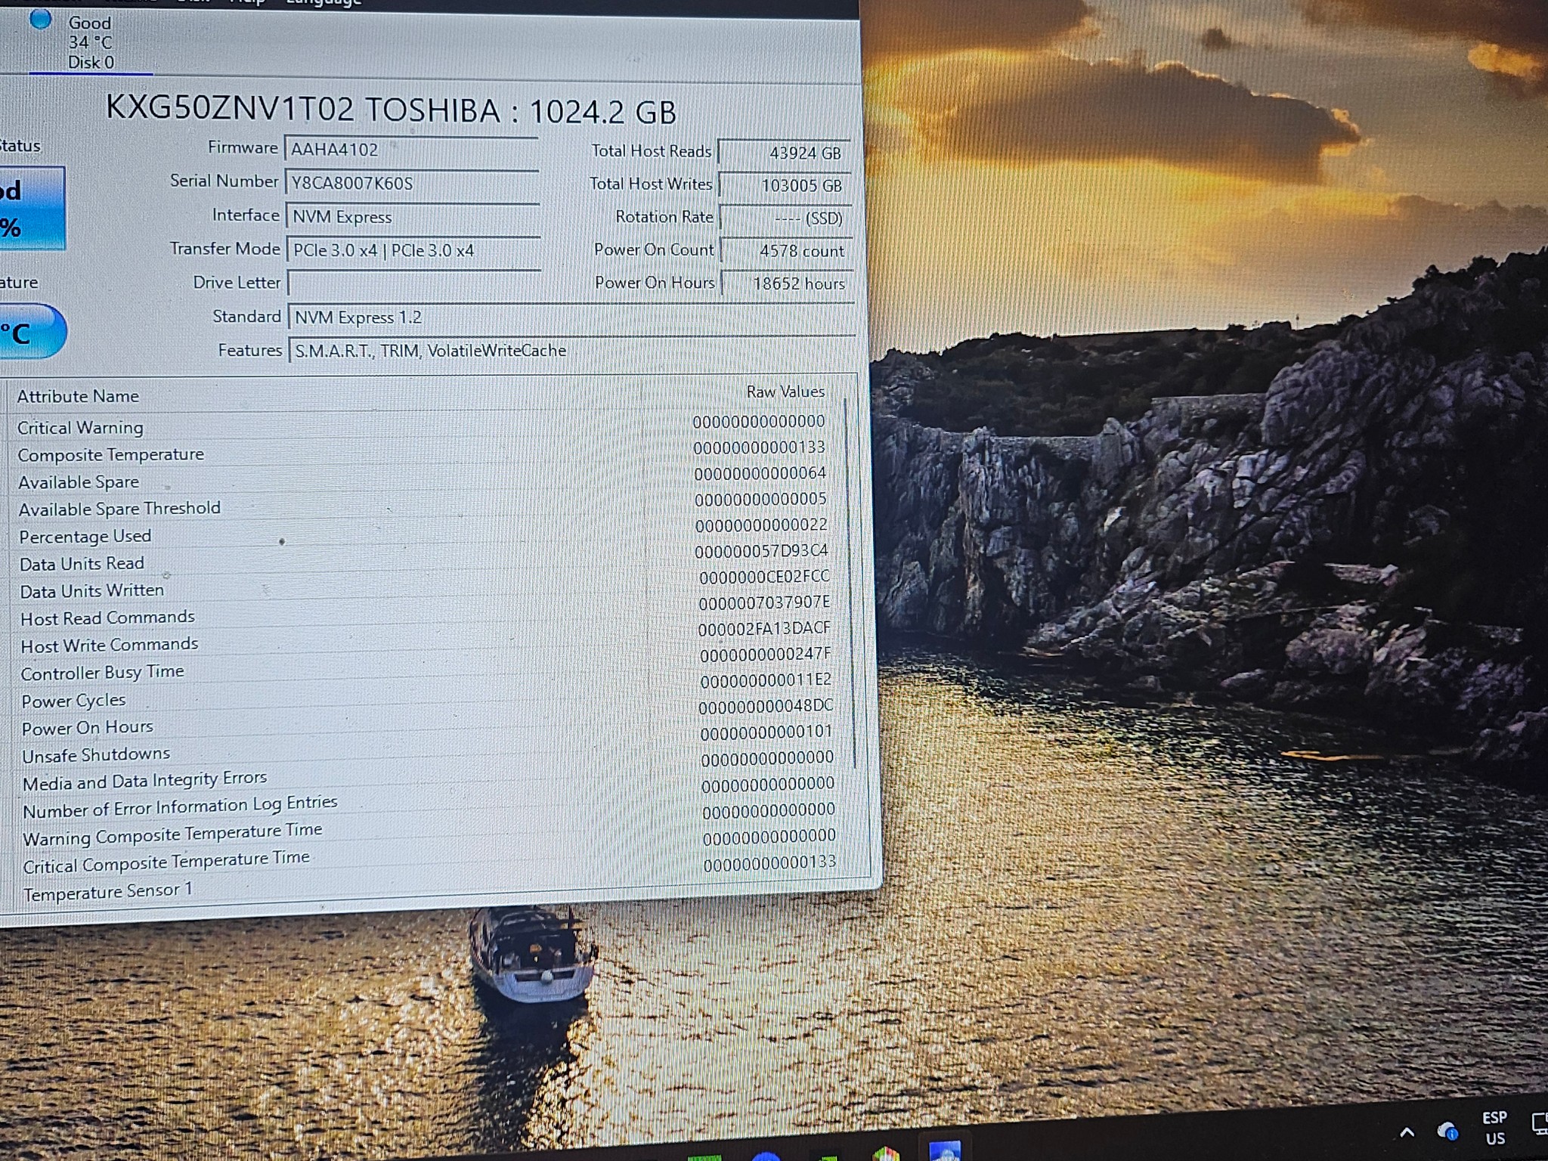Click the attribute list vertical scrollbar
The image size is (1548, 1161).
pos(851,582)
